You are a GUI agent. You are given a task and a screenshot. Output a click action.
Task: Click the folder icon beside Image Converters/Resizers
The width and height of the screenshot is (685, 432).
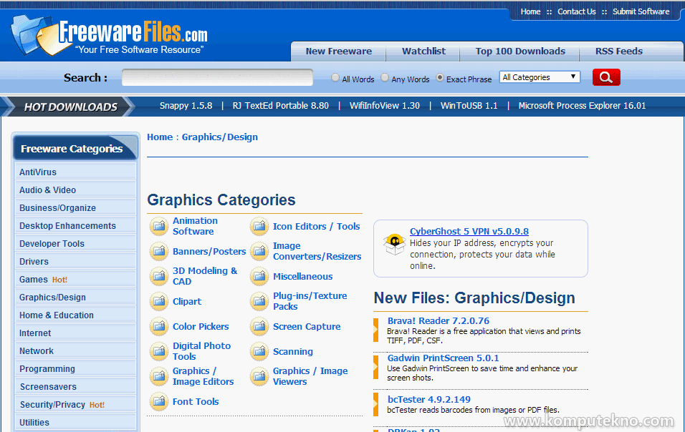click(259, 252)
